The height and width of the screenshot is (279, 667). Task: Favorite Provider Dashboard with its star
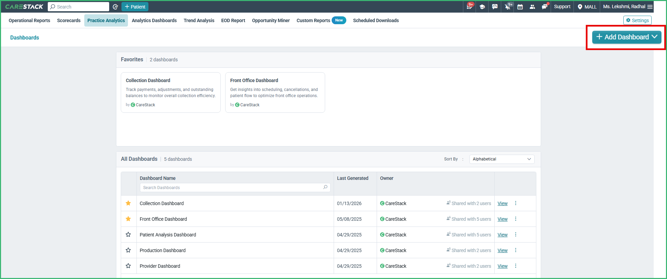(128, 266)
